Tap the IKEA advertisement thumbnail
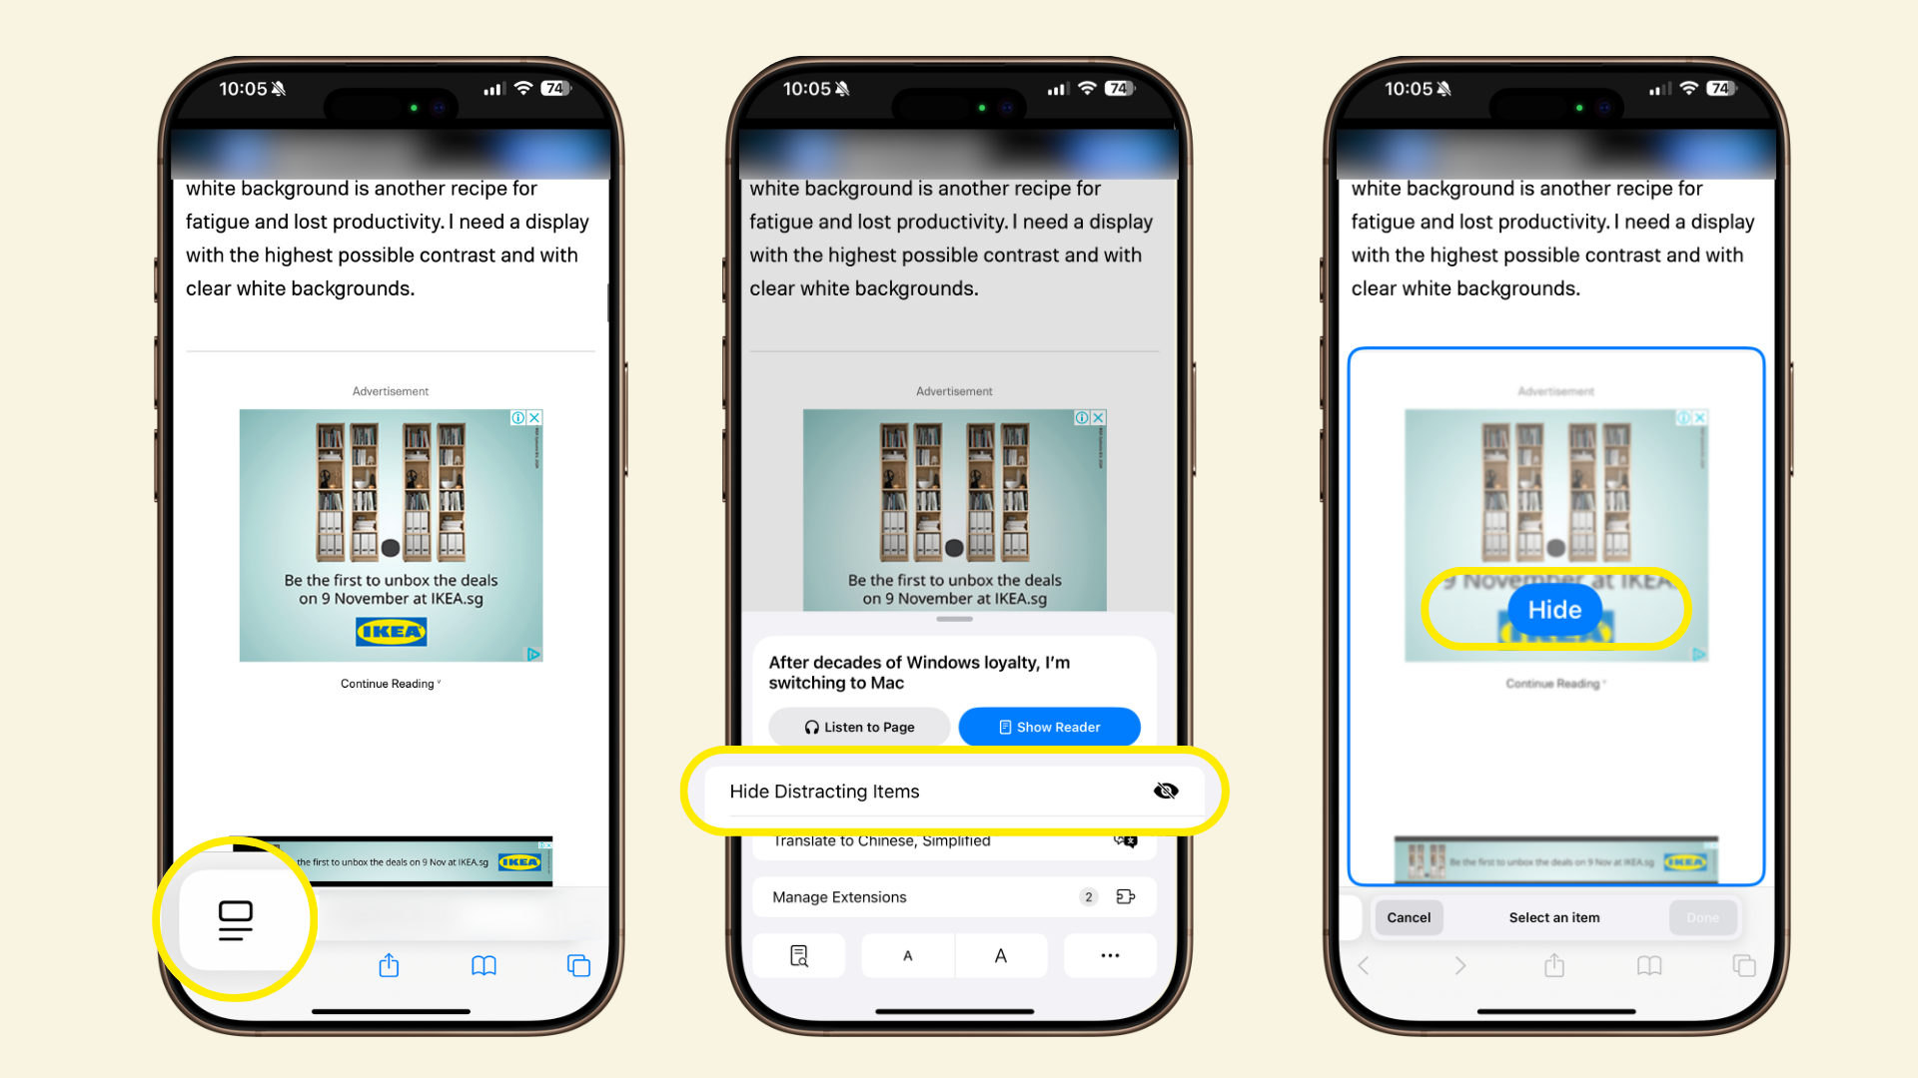 tap(1553, 855)
